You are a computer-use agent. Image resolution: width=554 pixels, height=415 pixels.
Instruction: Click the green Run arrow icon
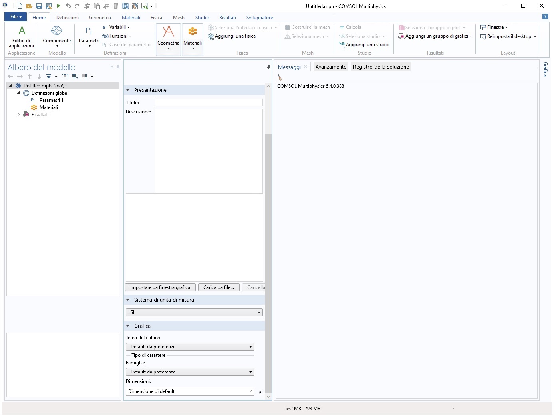59,6
